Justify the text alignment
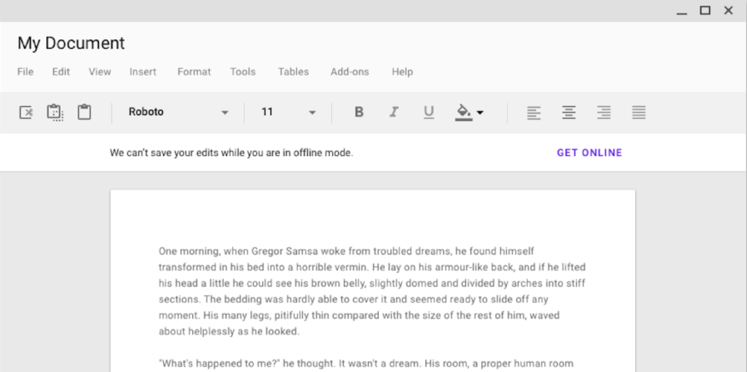Viewport: 747px width, 372px height. [639, 112]
